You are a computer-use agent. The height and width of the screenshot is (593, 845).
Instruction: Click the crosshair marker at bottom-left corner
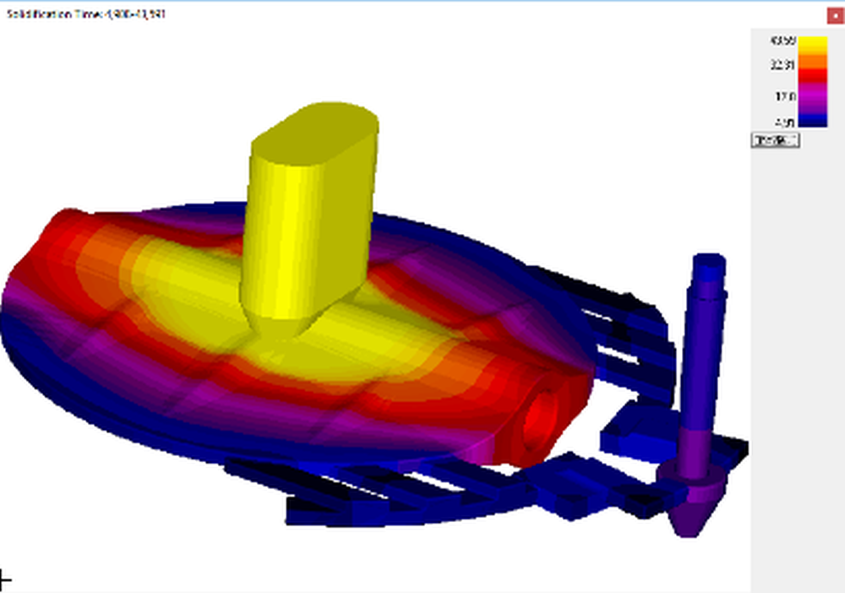click(4, 580)
